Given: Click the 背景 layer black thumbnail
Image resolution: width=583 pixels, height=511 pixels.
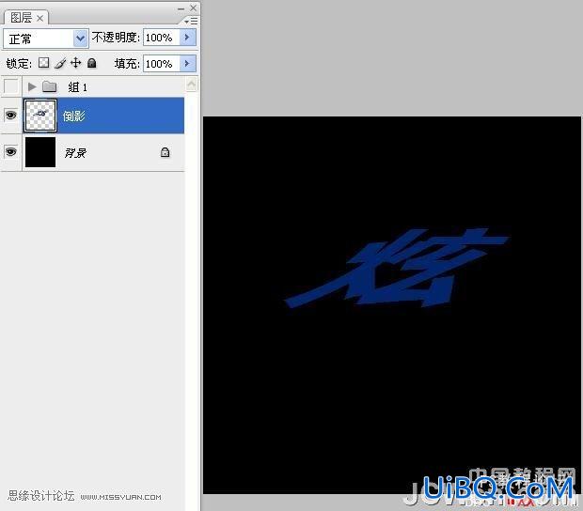Looking at the screenshot, I should [40, 152].
